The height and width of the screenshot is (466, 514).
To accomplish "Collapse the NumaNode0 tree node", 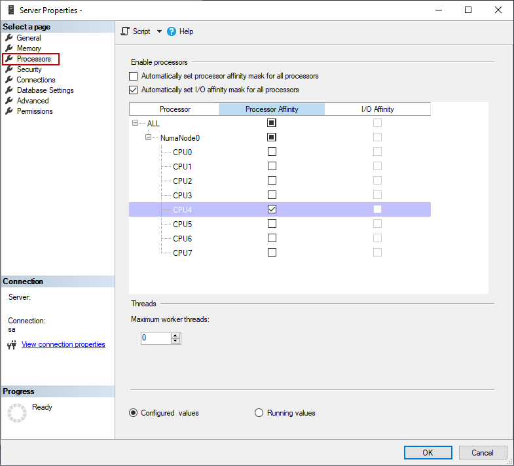I will [x=148, y=137].
